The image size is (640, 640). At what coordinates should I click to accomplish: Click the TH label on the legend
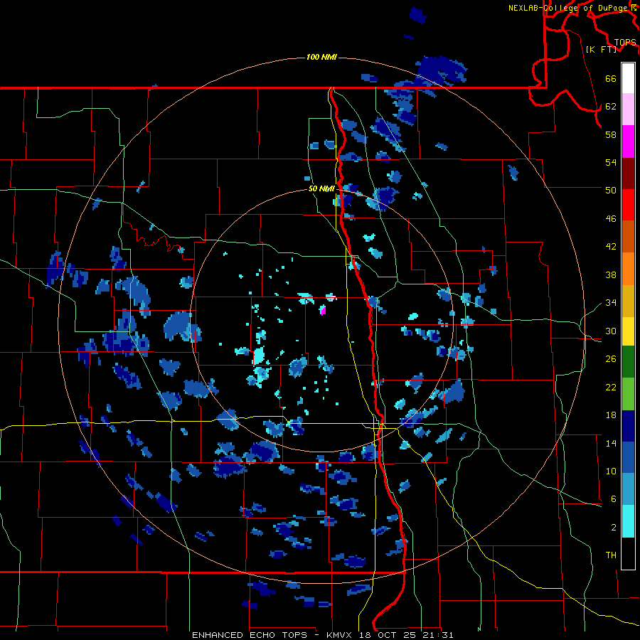(x=611, y=555)
